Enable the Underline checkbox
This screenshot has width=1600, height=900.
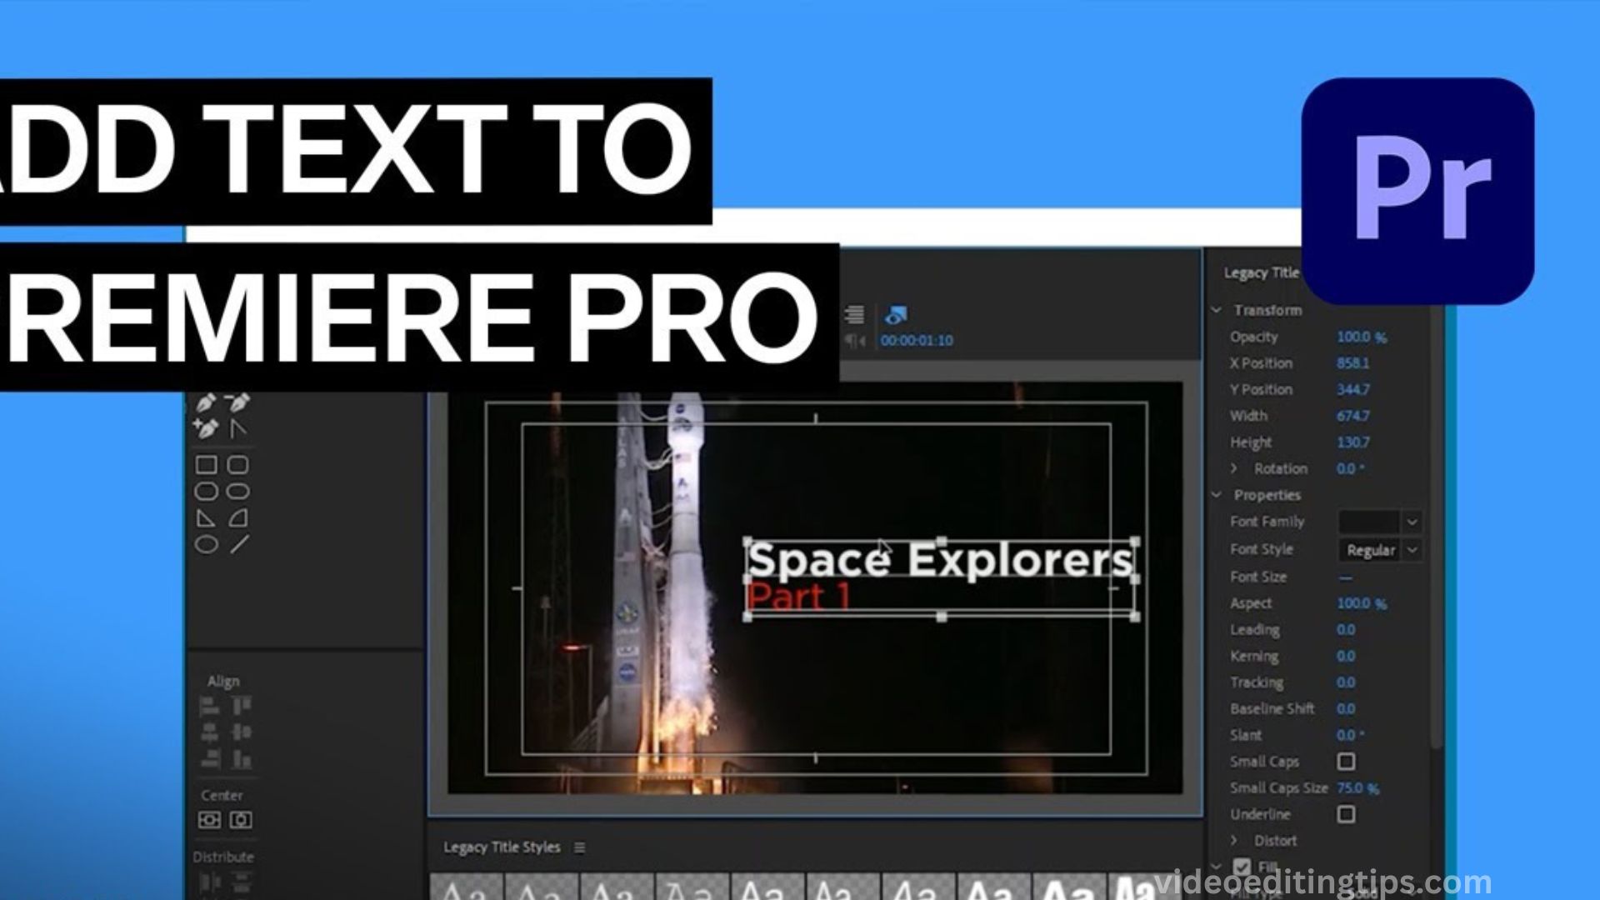pyautogui.click(x=1346, y=814)
